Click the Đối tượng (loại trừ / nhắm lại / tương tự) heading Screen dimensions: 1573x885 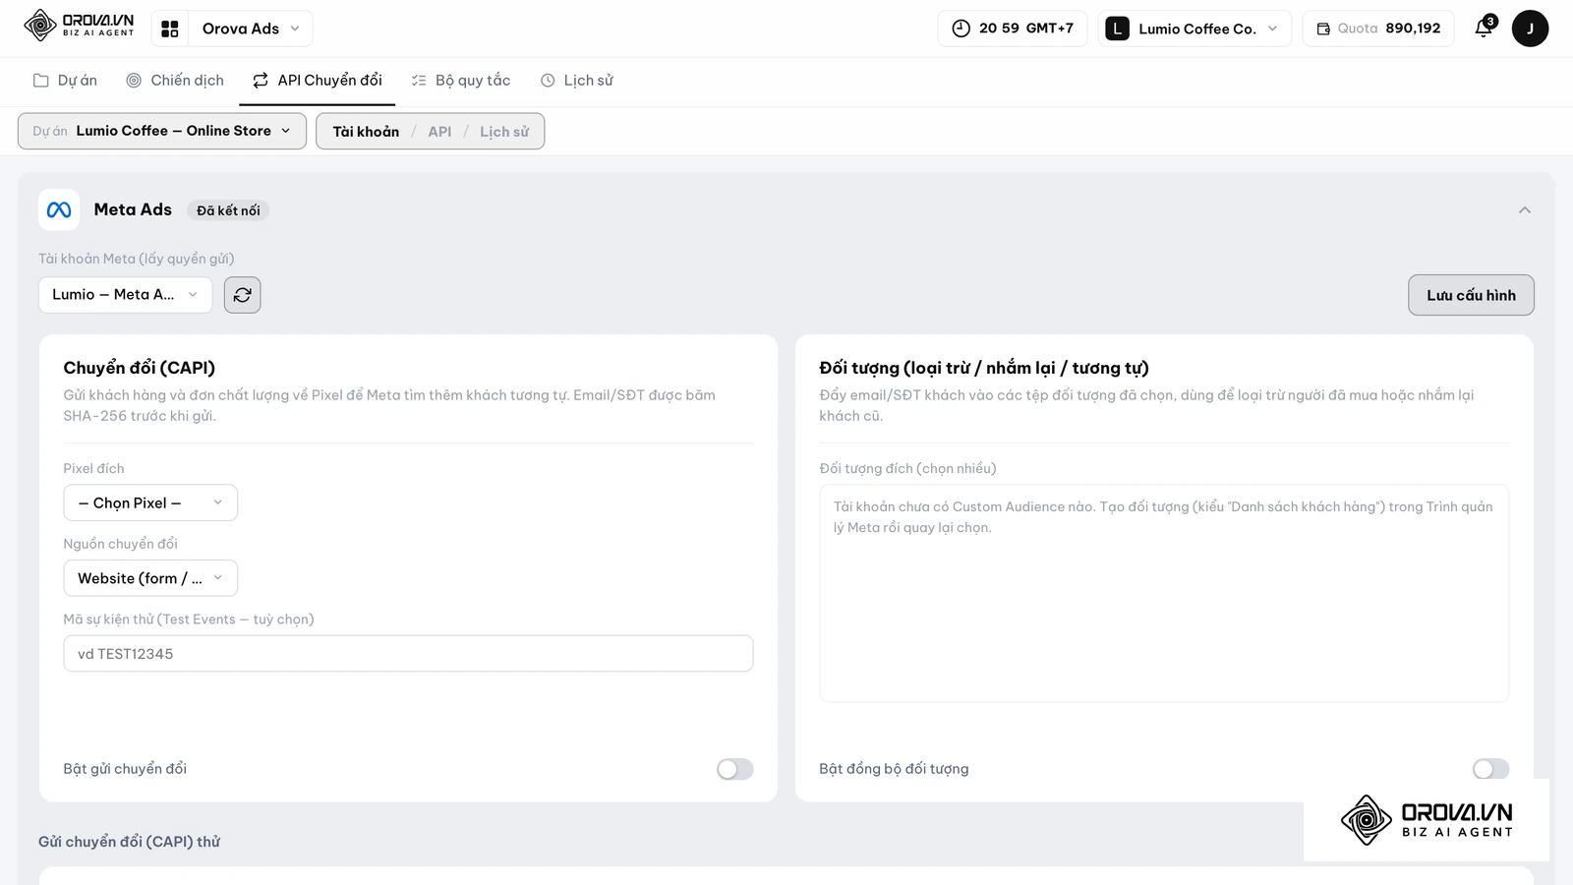coord(984,368)
